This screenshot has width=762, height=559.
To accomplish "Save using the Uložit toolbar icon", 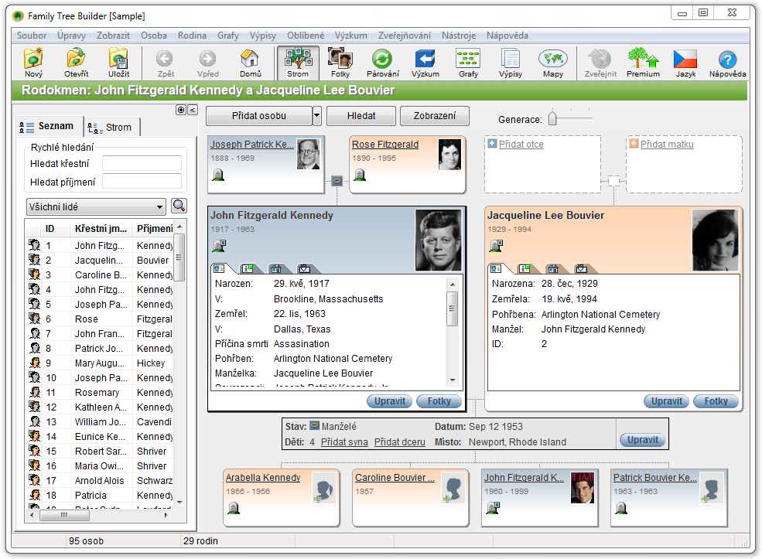I will point(118,63).
